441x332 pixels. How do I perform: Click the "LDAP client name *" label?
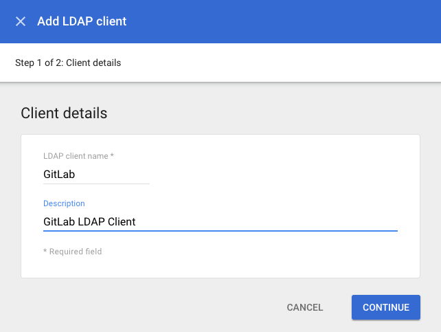[x=77, y=156]
